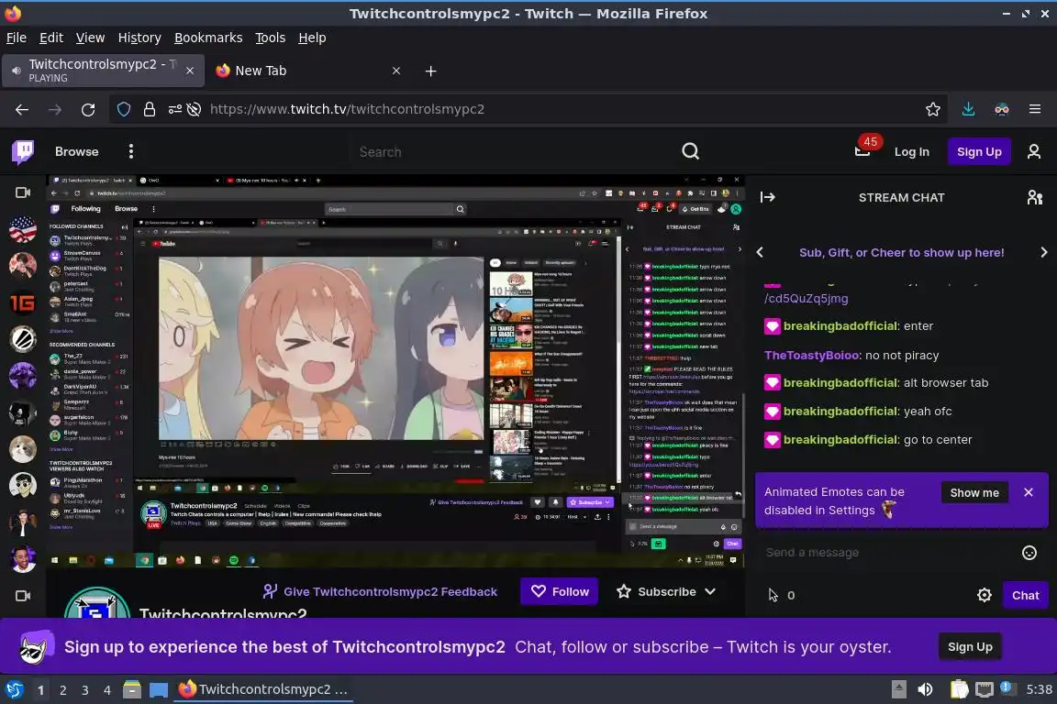Viewport: 1057px width, 704px height.
Task: Switch to workspace 2 in taskbar
Action: click(62, 690)
